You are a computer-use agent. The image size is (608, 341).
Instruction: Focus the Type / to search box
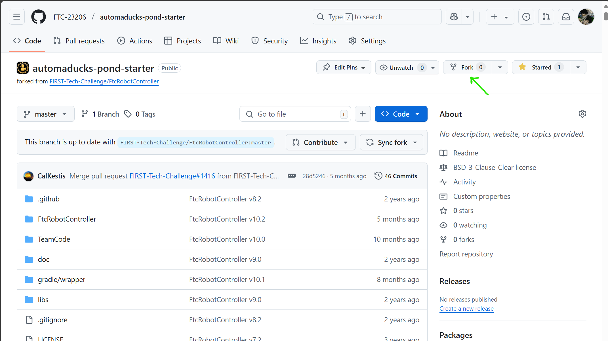377,17
